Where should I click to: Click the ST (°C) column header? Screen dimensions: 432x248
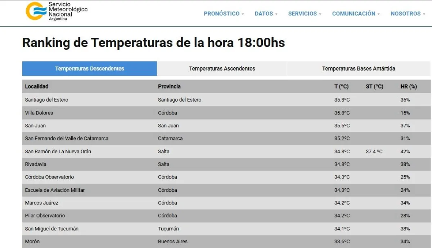(x=374, y=86)
